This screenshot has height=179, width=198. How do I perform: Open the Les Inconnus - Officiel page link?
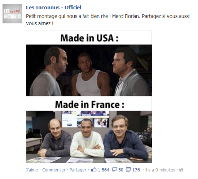[x=53, y=8]
